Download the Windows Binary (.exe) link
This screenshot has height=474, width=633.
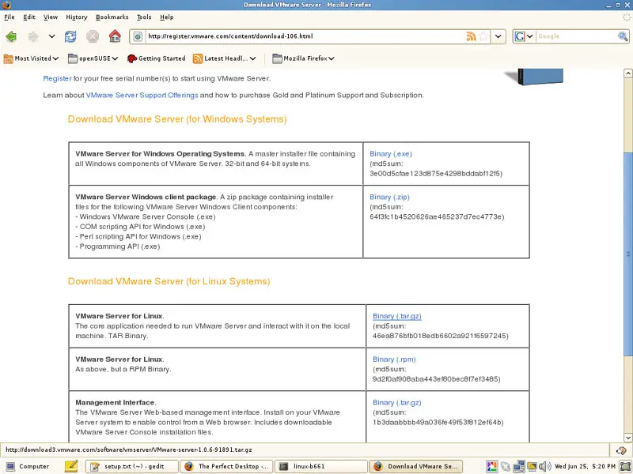pyautogui.click(x=391, y=153)
